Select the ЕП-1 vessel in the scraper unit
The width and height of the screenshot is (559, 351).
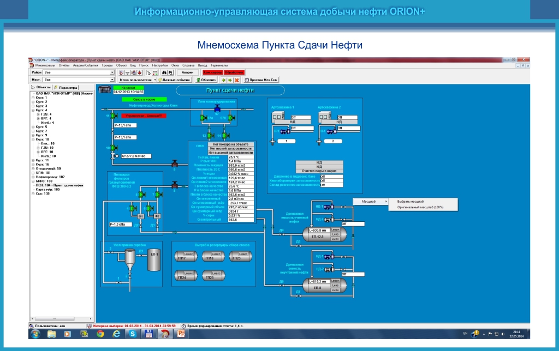(154, 260)
